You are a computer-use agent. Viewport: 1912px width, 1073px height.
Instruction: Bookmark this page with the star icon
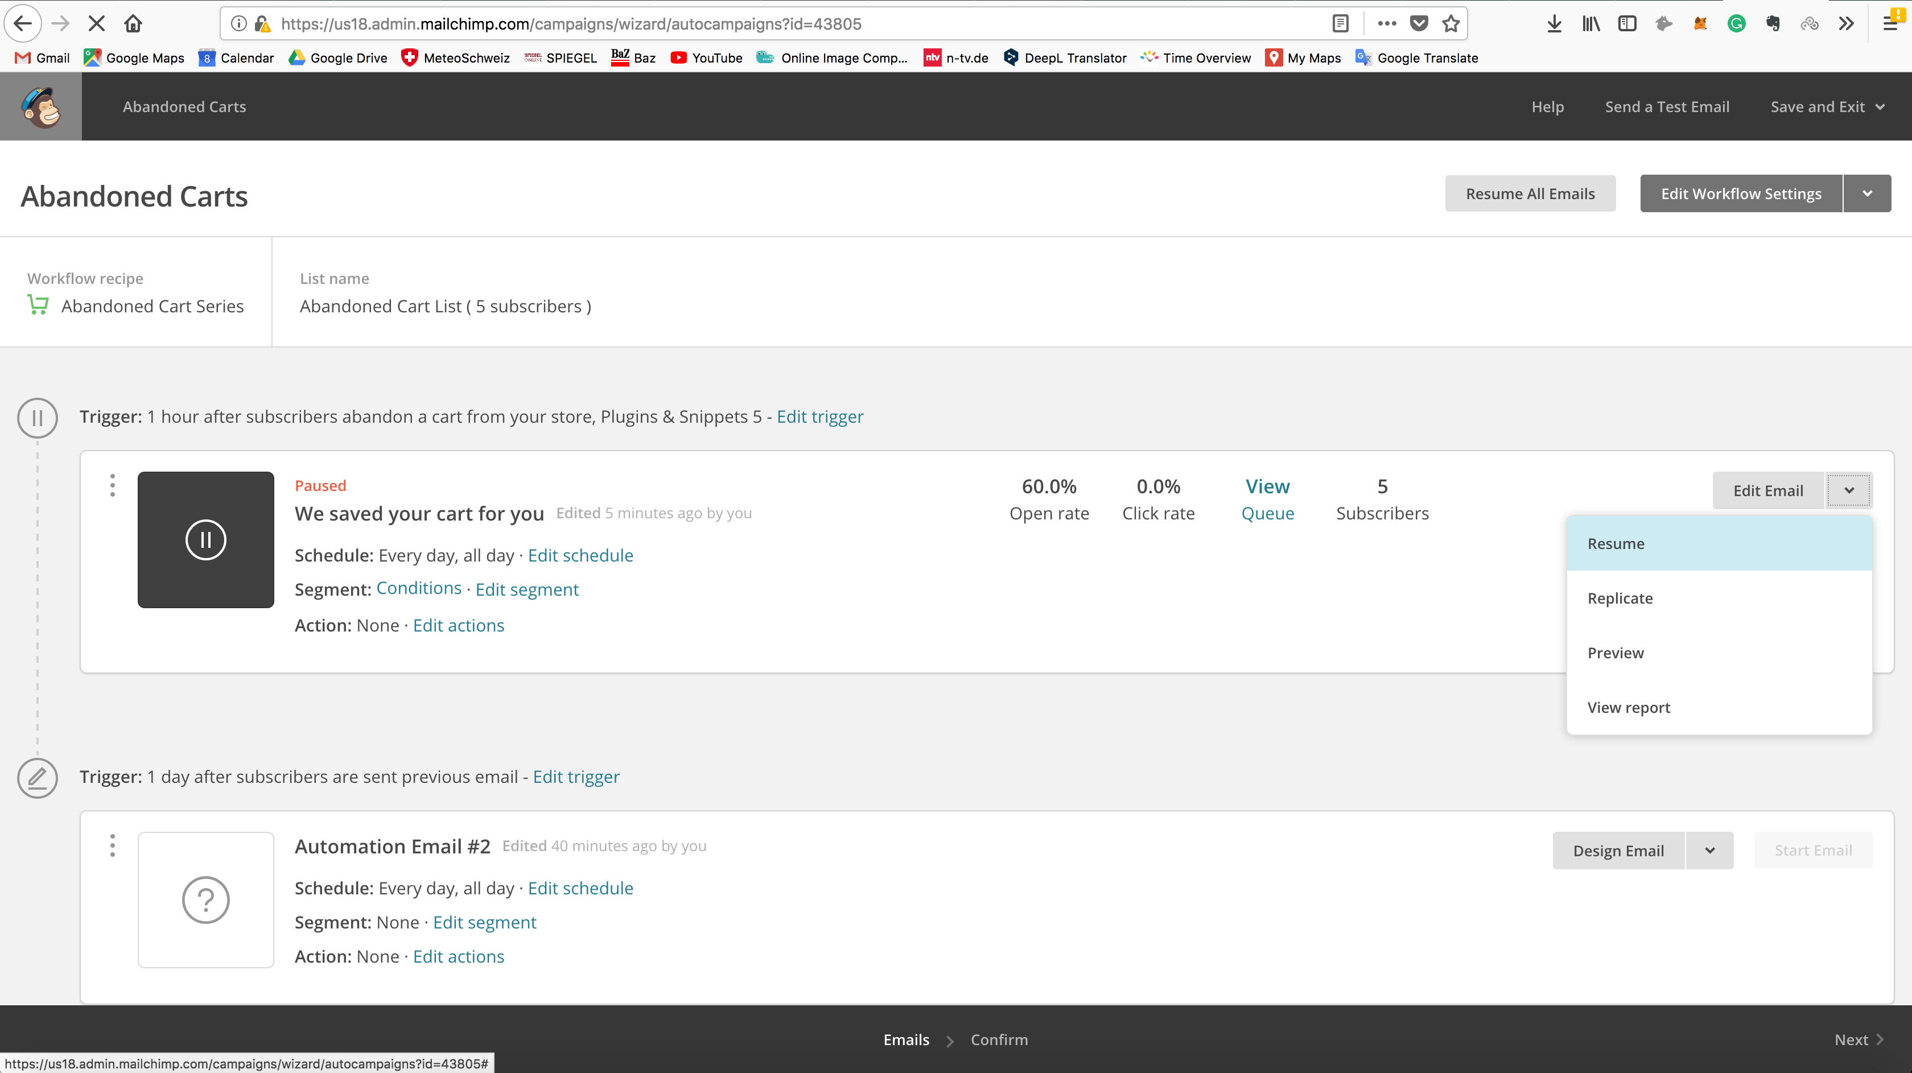point(1451,24)
